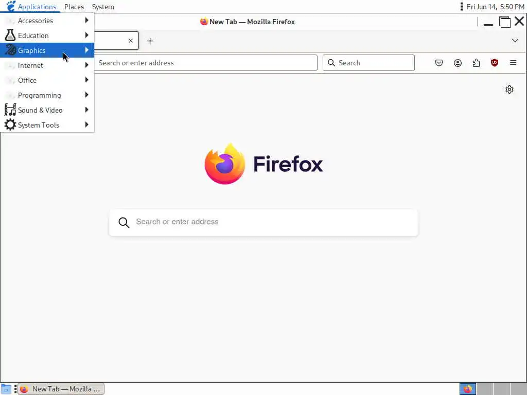527x395 pixels.
Task: Open the System Tools submenu
Action: pyautogui.click(x=47, y=125)
